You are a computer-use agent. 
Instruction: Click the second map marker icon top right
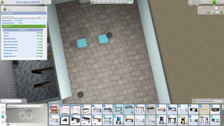[x=197, y=2]
